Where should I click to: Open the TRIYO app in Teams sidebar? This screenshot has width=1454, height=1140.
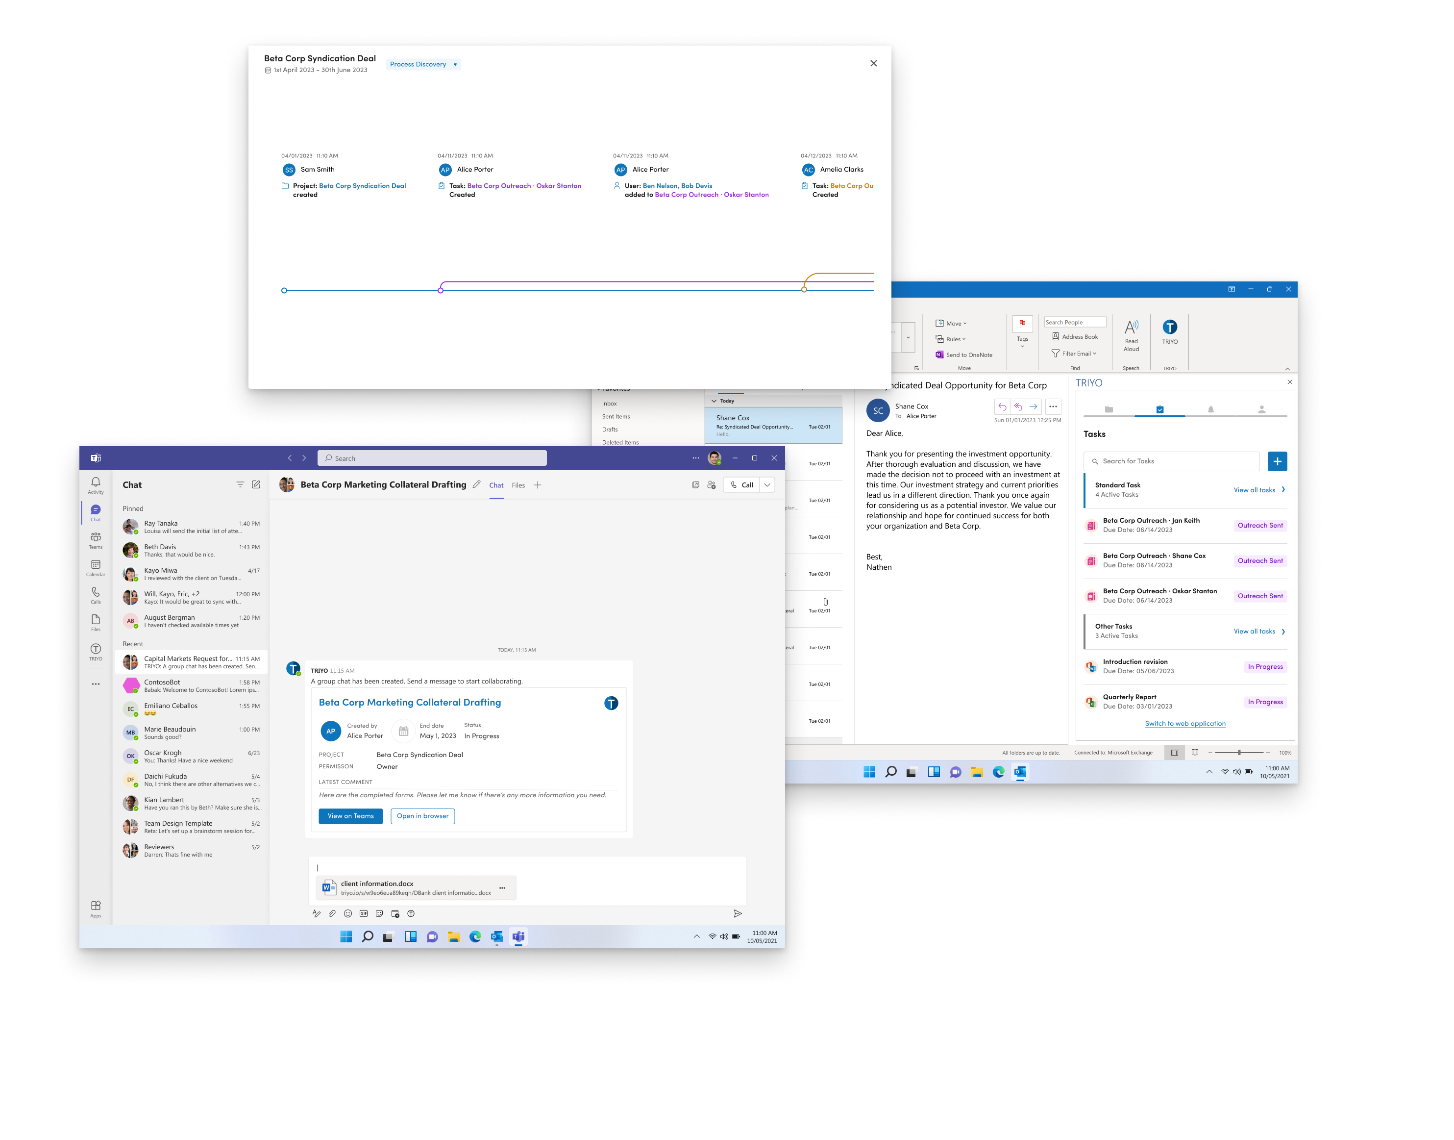click(x=96, y=652)
